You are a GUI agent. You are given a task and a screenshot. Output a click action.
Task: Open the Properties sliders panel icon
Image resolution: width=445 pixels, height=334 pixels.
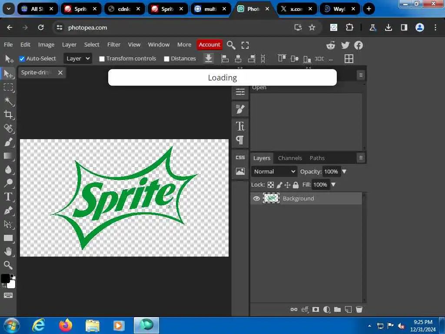pyautogui.click(x=240, y=92)
